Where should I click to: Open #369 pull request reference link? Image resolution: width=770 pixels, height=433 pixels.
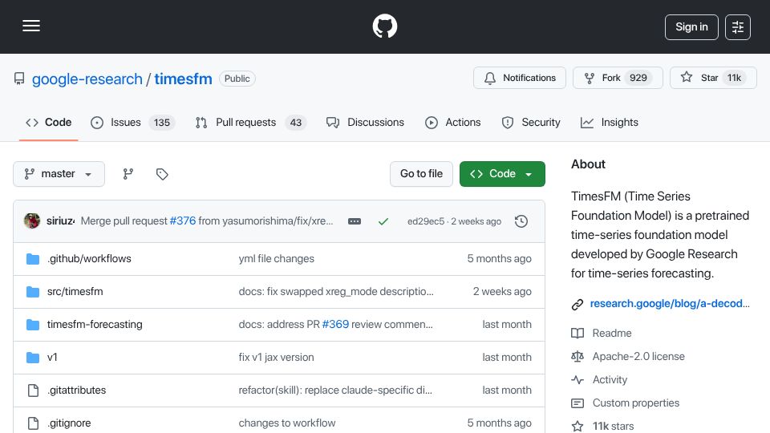tap(335, 325)
